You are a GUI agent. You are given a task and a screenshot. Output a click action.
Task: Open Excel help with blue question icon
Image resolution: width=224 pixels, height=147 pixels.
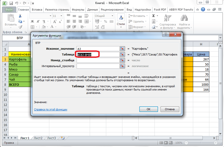203,10
